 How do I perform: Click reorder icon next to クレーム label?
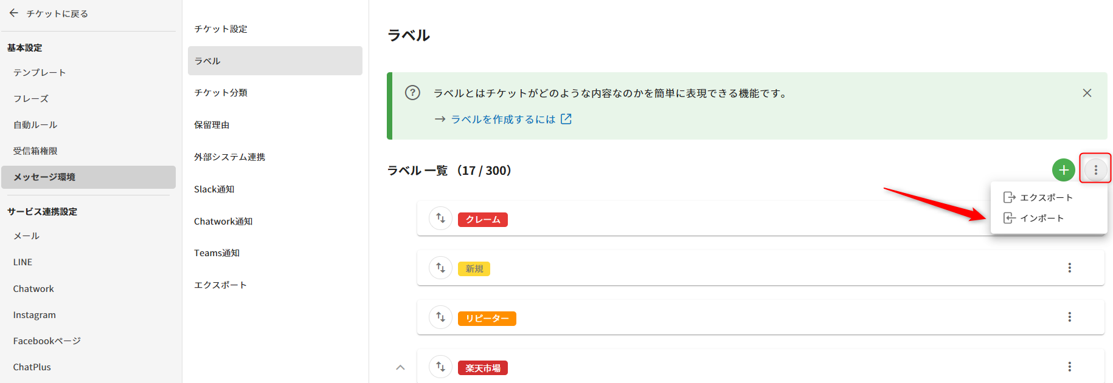[x=441, y=219]
